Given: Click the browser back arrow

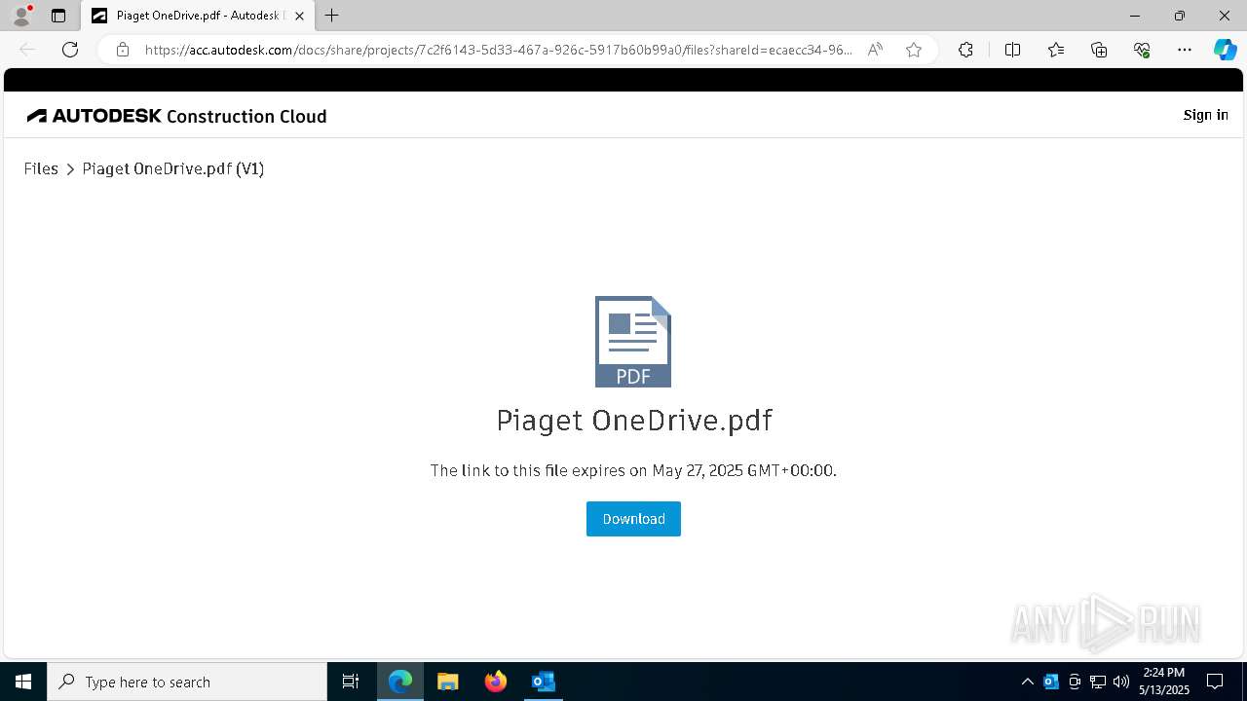Looking at the screenshot, I should [27, 50].
